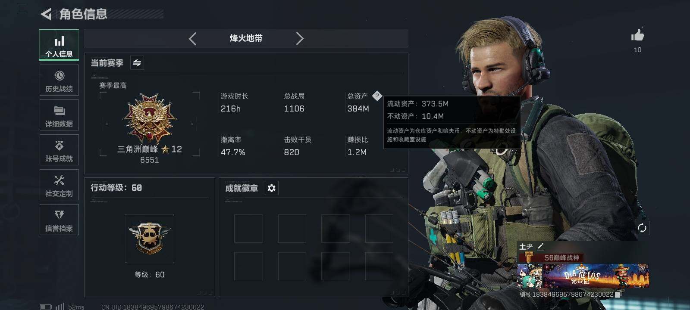The height and width of the screenshot is (310, 690).
Task: Open 账号成就 achievements section
Action: coord(59,150)
